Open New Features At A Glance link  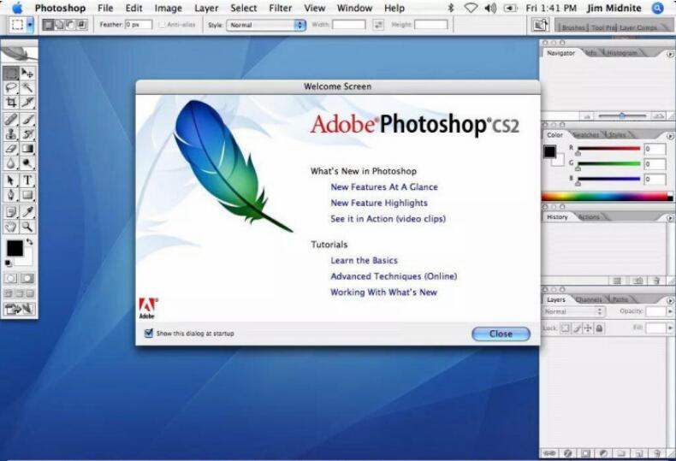pyautogui.click(x=384, y=187)
